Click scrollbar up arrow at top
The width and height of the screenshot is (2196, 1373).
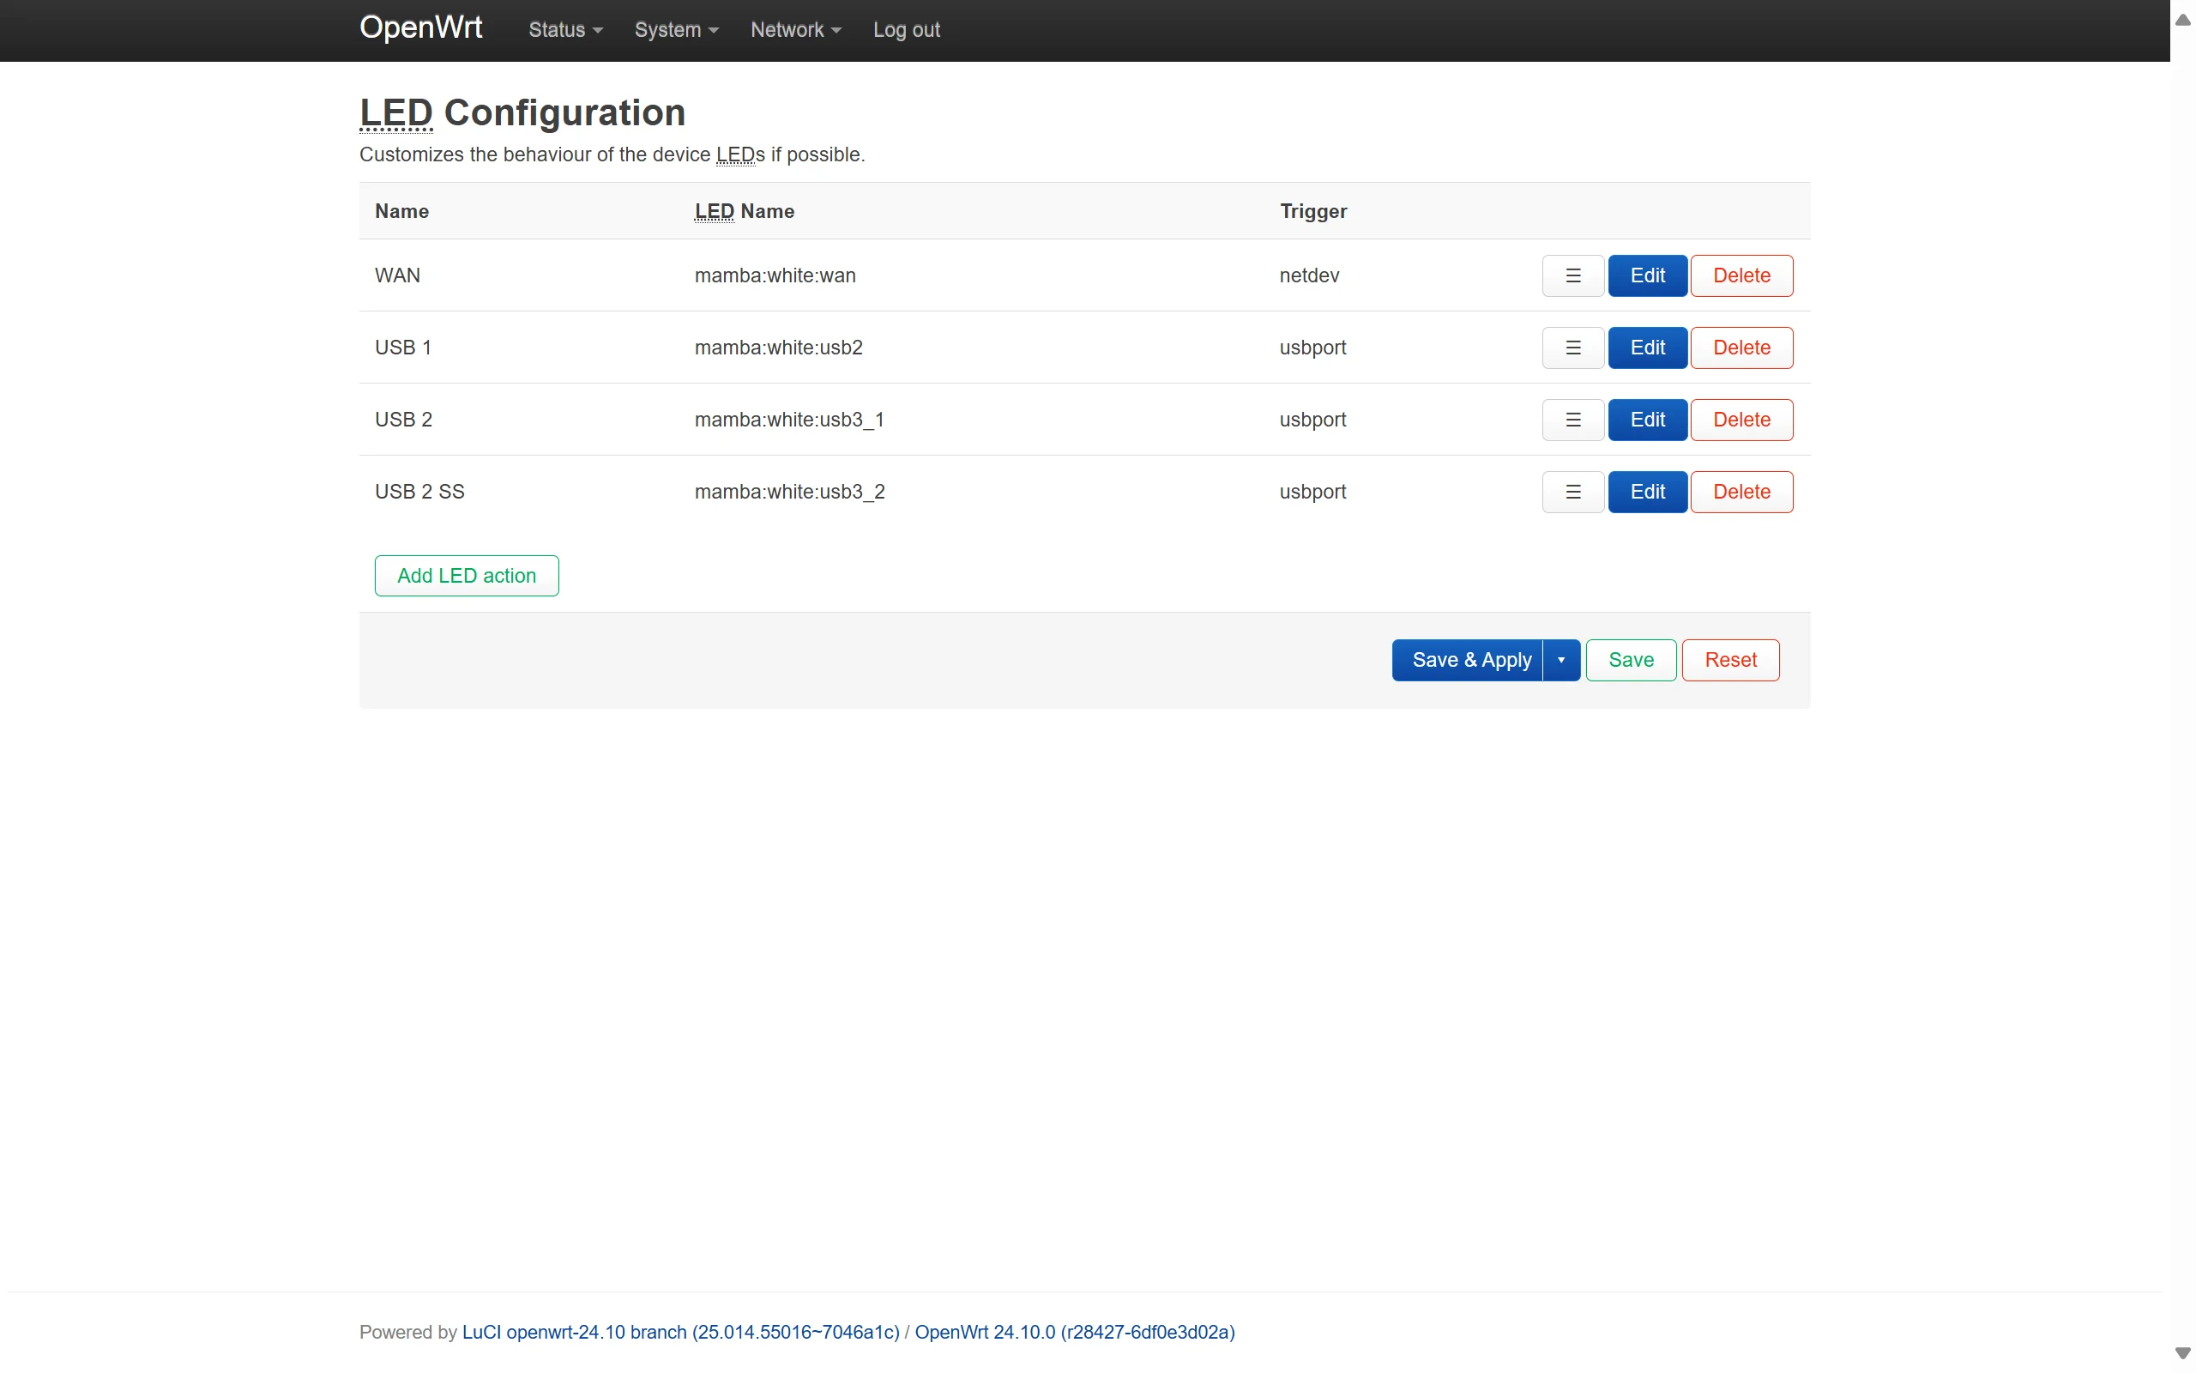(2182, 19)
